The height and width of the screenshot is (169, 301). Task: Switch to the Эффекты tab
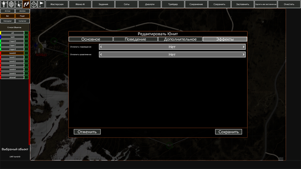(x=225, y=39)
